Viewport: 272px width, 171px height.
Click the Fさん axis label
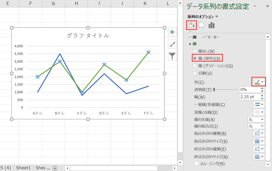coord(148,113)
